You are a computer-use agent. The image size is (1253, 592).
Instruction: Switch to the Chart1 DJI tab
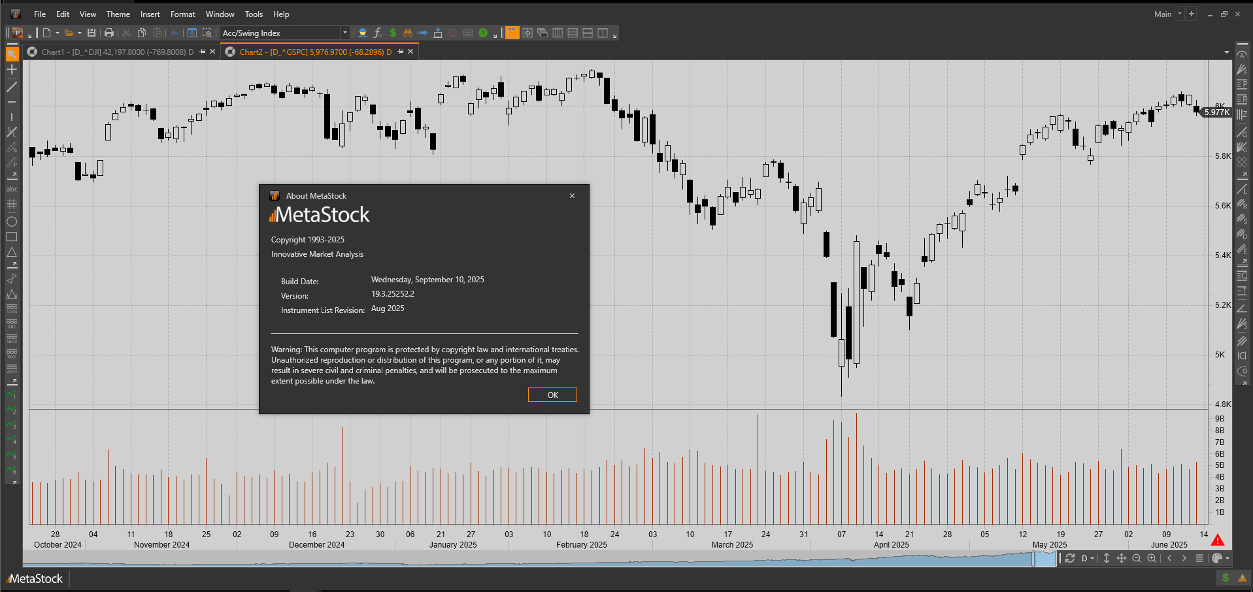[x=111, y=52]
